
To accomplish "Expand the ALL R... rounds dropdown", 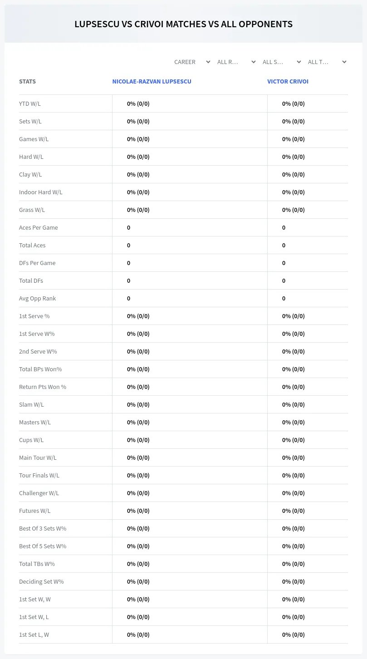I will pyautogui.click(x=236, y=62).
